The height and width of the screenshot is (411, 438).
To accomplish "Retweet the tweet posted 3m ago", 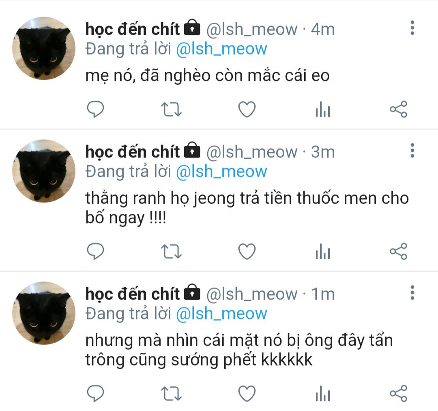I will (x=171, y=251).
